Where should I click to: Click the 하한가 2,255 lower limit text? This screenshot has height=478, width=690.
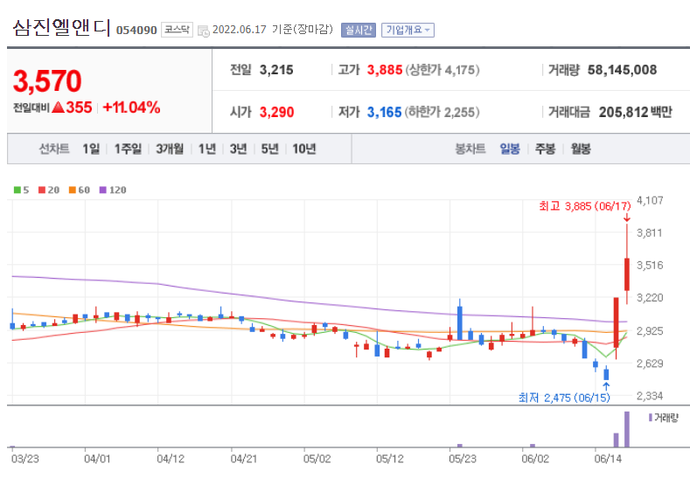point(442,112)
